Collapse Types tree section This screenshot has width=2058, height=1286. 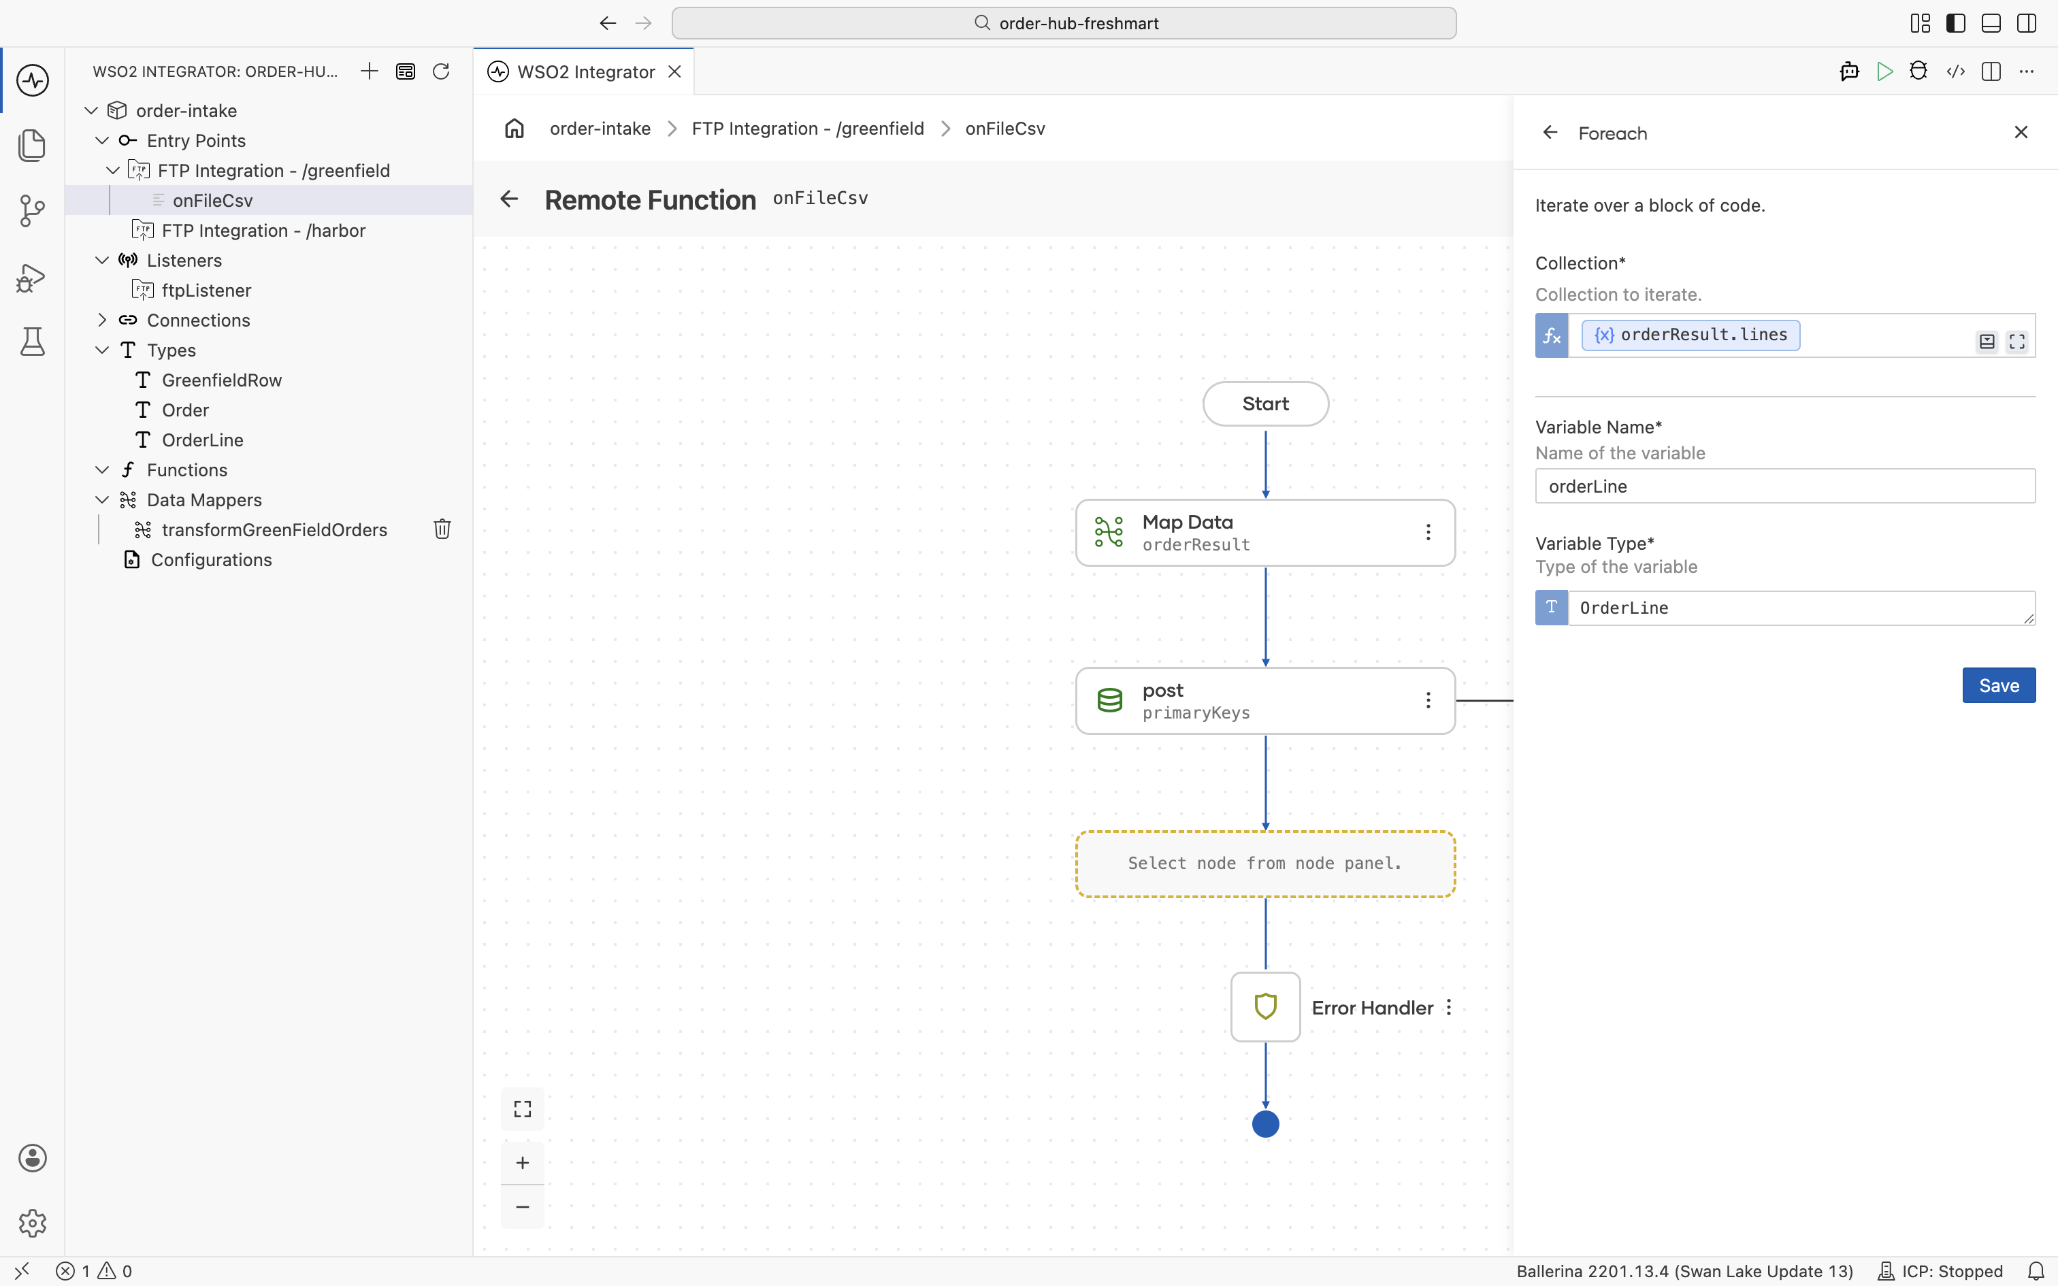tap(102, 350)
